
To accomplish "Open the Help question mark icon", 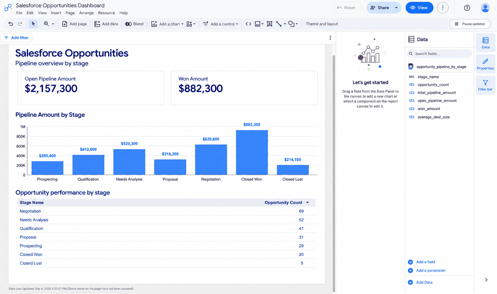I will pos(467,8).
